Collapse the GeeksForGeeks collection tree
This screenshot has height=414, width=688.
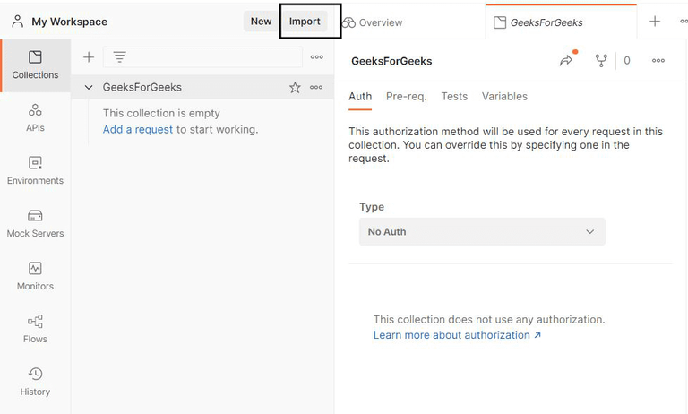(x=89, y=88)
